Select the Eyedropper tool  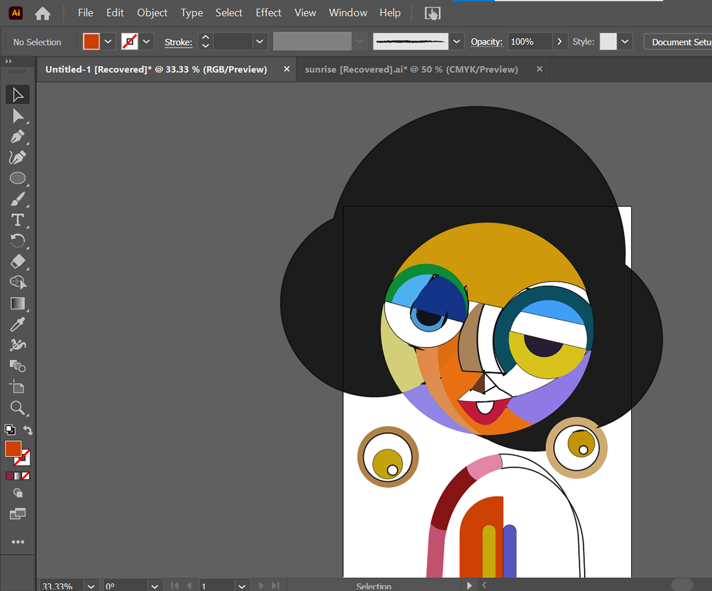click(18, 324)
